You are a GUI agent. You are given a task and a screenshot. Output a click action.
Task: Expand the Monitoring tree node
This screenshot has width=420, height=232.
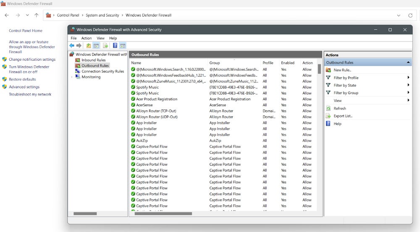coord(72,77)
